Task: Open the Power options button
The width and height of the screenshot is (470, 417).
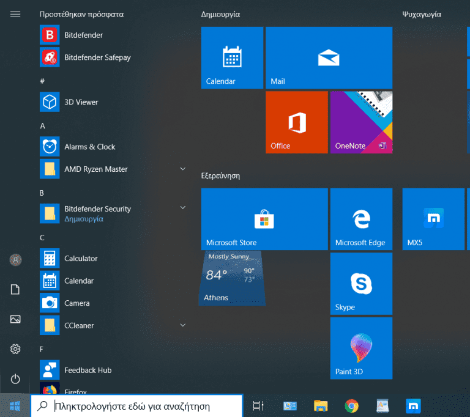Action: coord(15,378)
